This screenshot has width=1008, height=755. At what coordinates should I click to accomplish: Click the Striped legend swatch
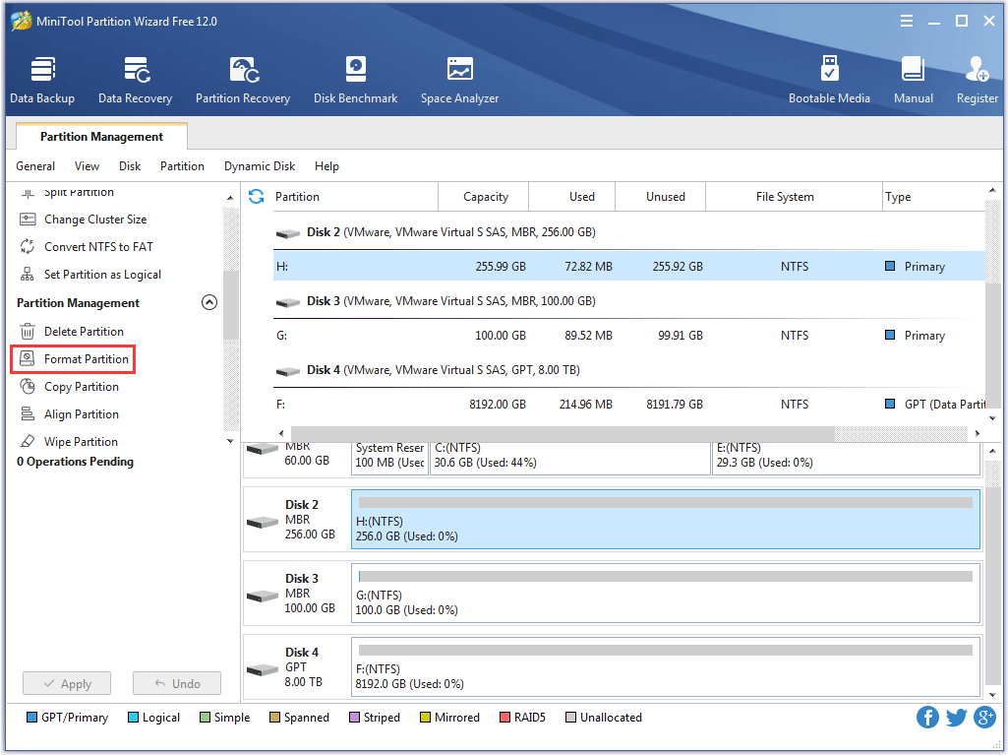(x=354, y=717)
